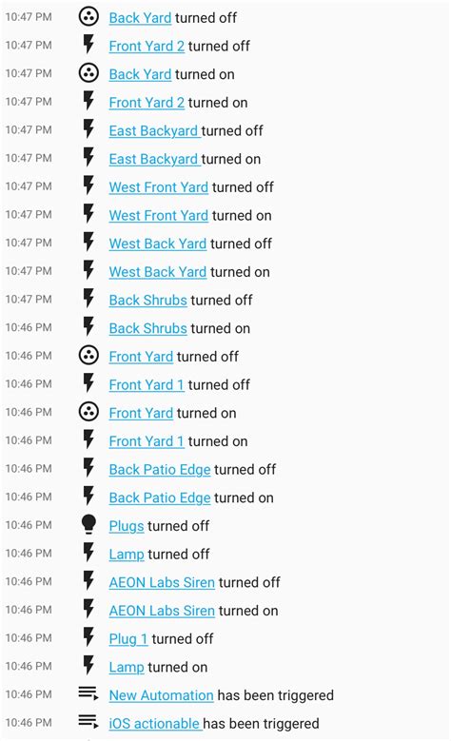Click the flash icon beside Plug 1 turned off
Screen dimensions: 451x741
88,638
